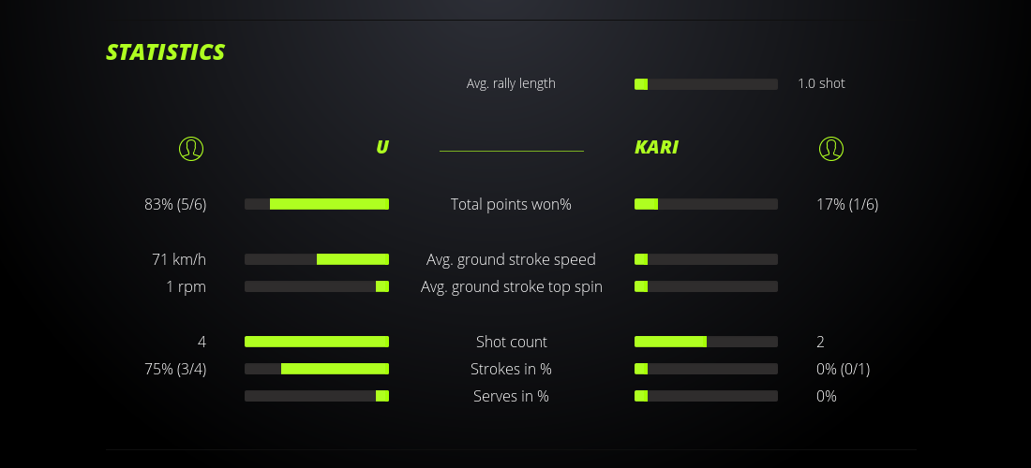Click the 17% (1/6) value

pos(847,204)
